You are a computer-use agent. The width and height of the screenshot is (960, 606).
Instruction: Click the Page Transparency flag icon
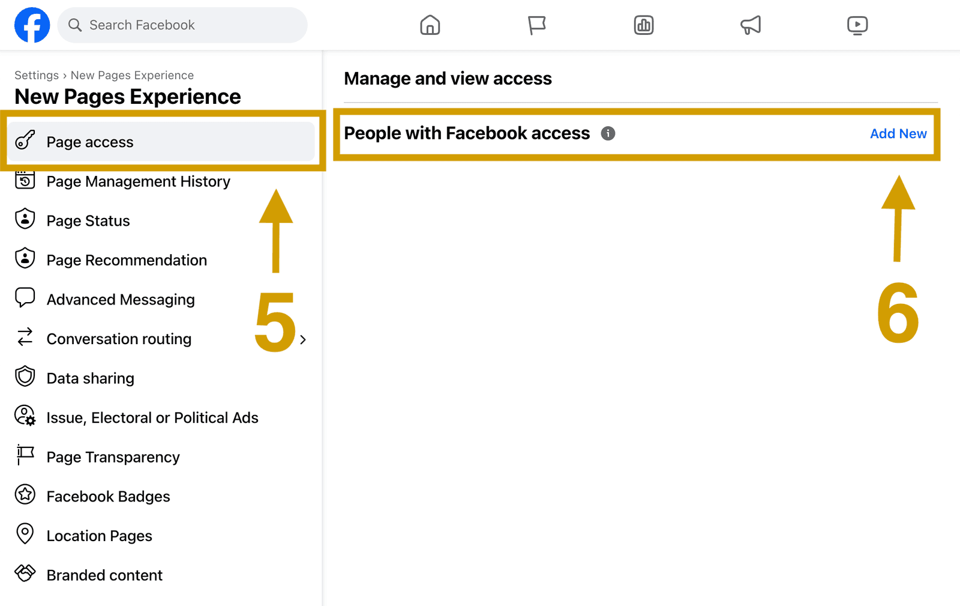click(25, 455)
